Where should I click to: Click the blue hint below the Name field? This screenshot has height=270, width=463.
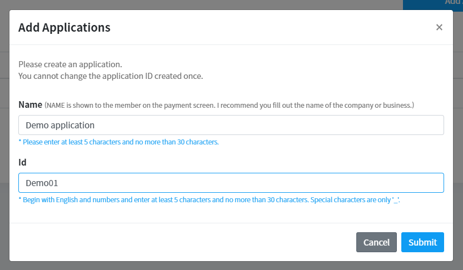tap(118, 142)
